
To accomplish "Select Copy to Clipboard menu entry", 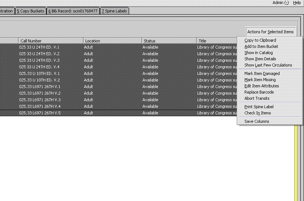I will click(x=260, y=40).
